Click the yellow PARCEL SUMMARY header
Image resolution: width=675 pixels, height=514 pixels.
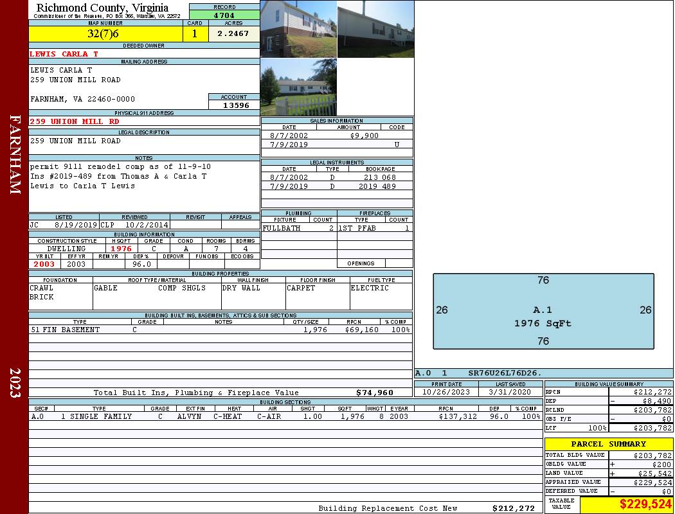click(608, 444)
